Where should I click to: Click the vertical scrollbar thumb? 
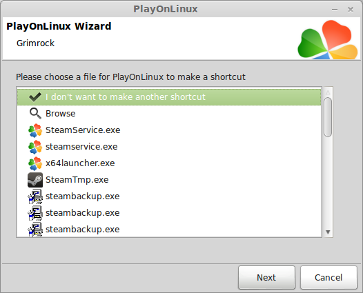point(328,117)
